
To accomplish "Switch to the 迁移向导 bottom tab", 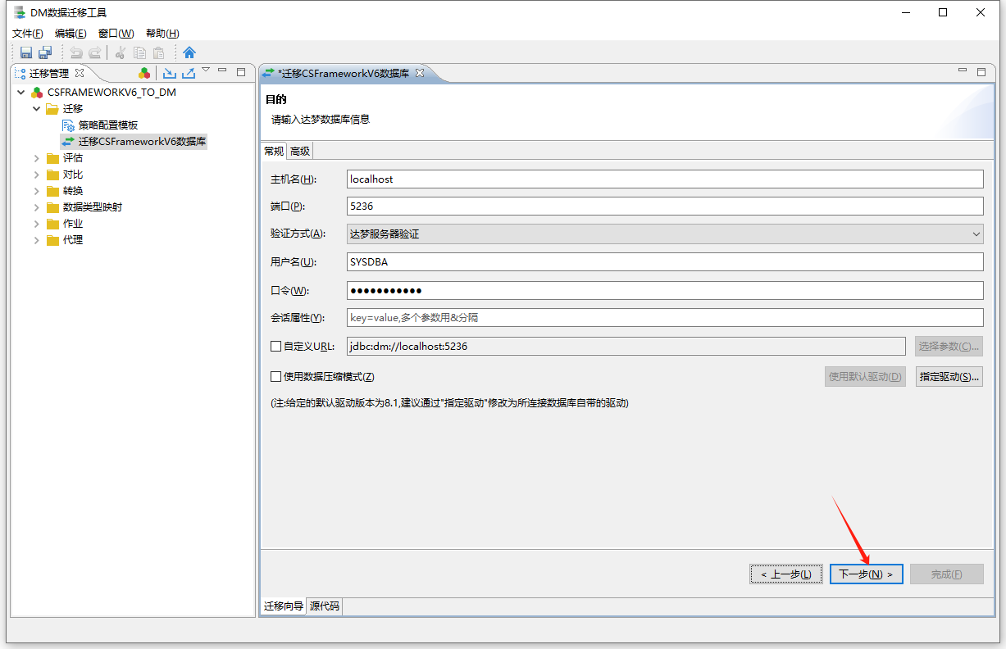I will [x=284, y=607].
